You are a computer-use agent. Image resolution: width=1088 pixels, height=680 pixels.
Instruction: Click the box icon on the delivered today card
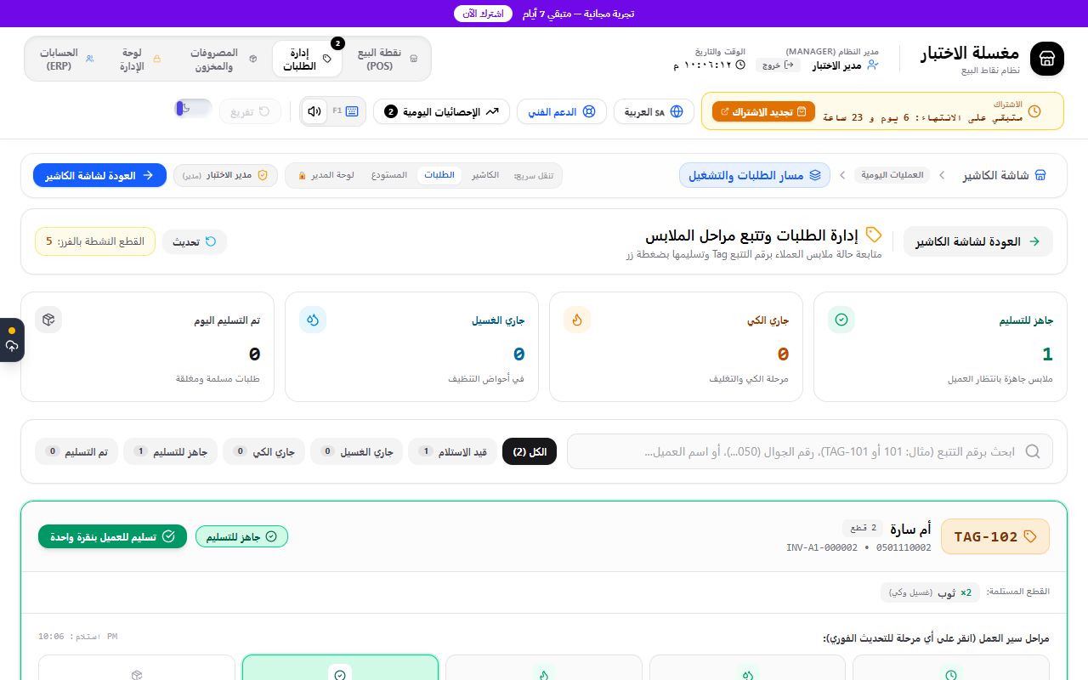48,320
